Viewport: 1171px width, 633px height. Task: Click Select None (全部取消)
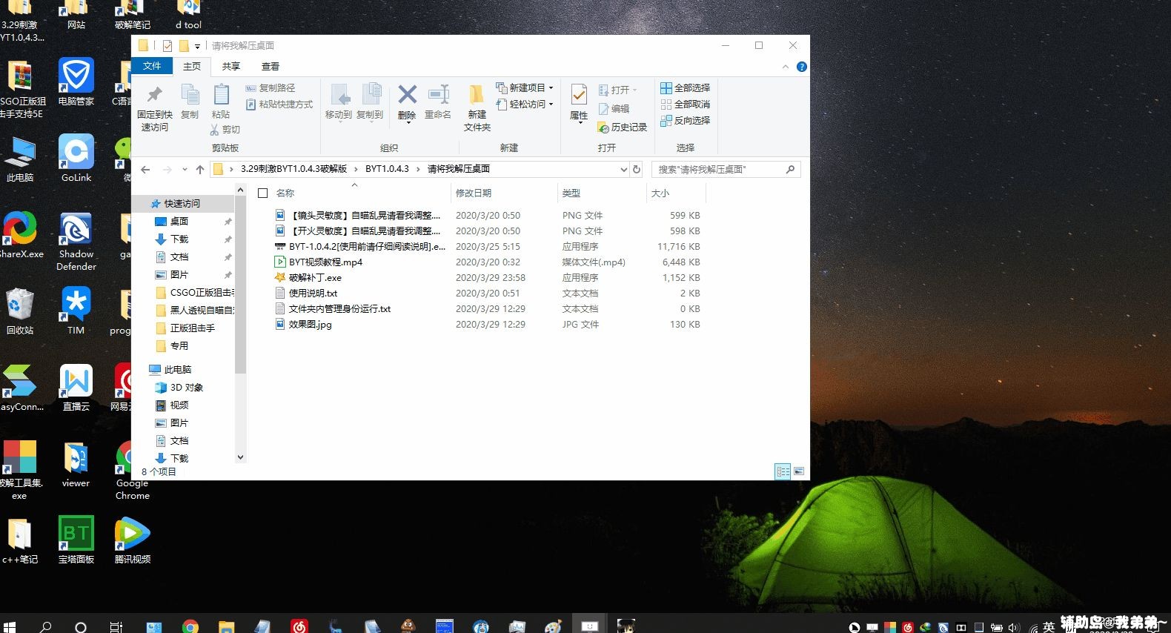click(686, 104)
